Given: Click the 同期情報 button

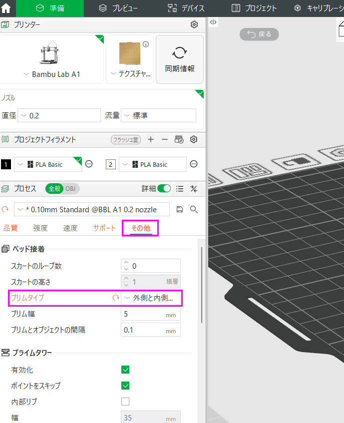Looking at the screenshot, I should pos(180,59).
